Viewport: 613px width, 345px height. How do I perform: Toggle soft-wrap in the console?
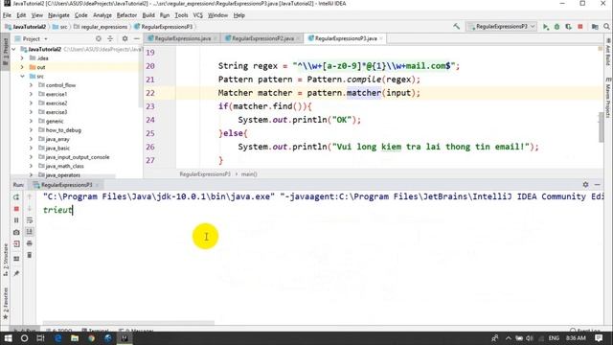point(30,220)
